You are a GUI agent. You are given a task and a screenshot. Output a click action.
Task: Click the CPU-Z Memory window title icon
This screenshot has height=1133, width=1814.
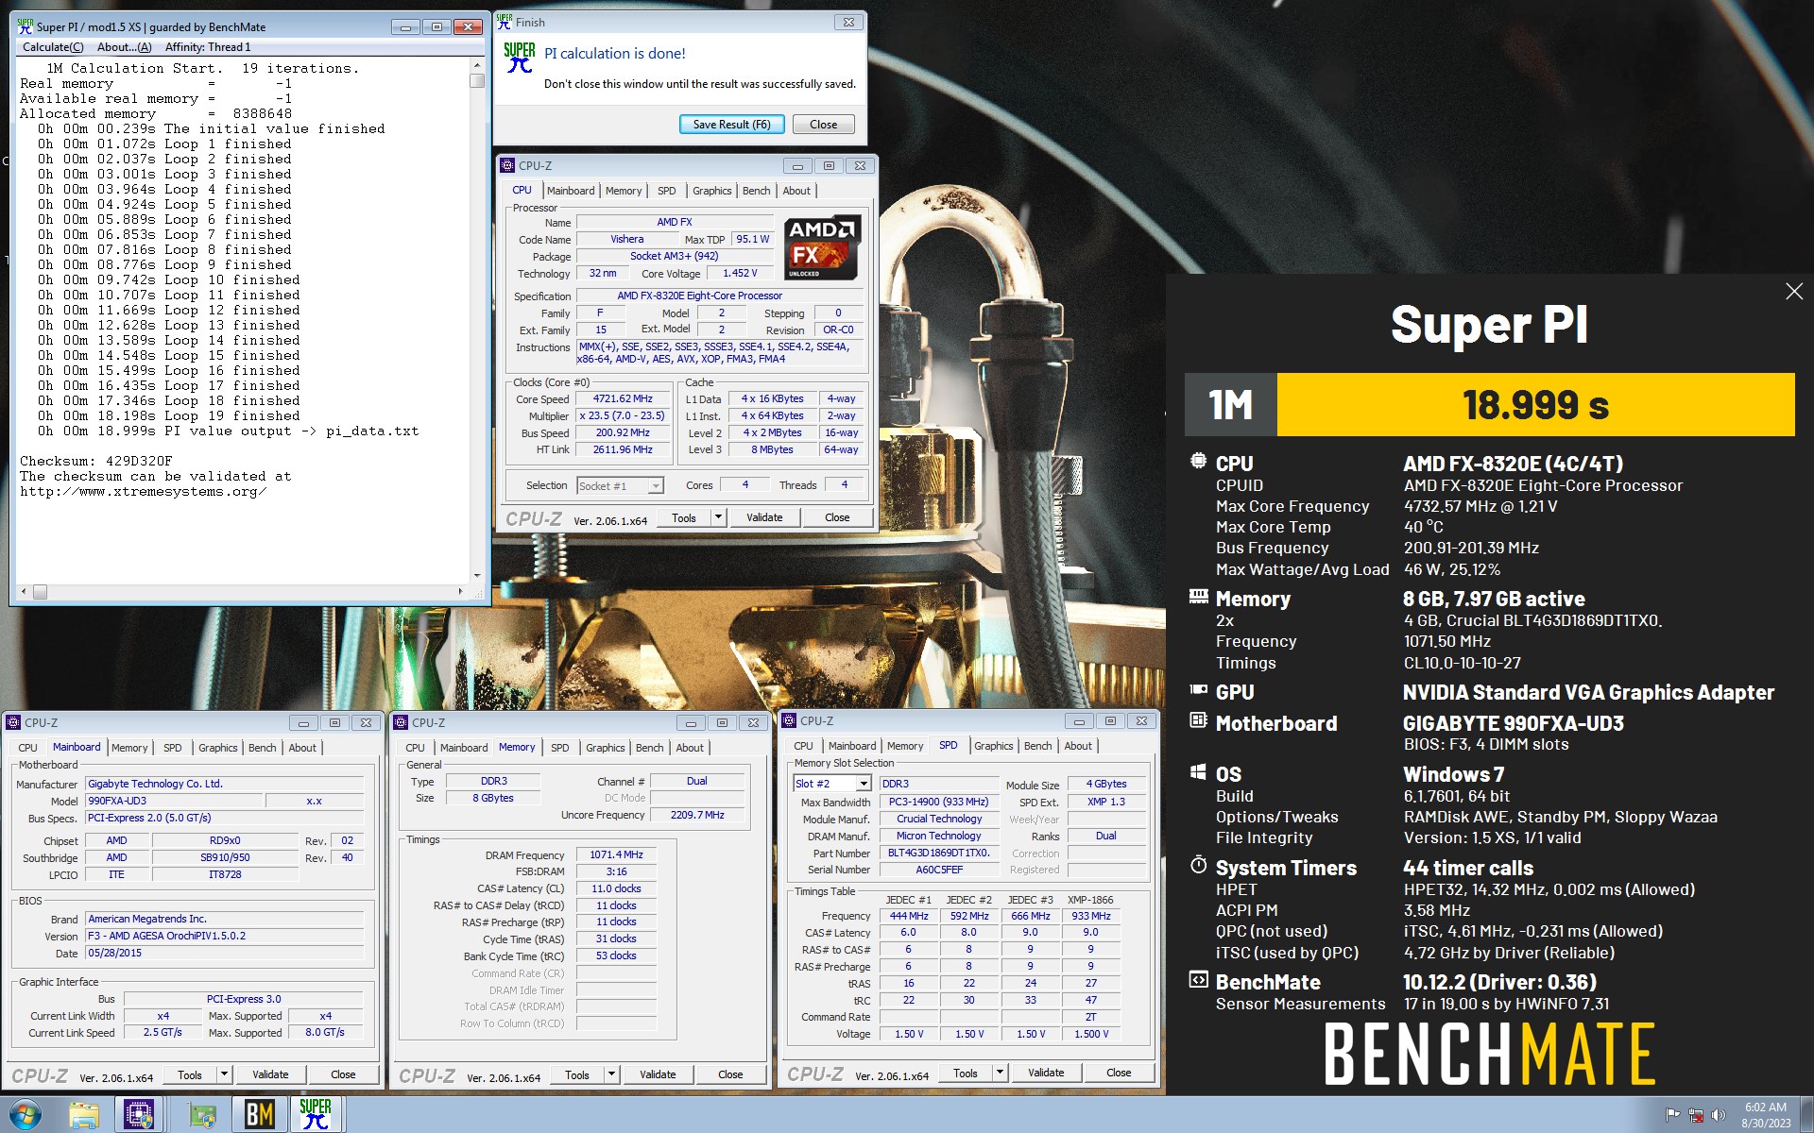click(401, 722)
